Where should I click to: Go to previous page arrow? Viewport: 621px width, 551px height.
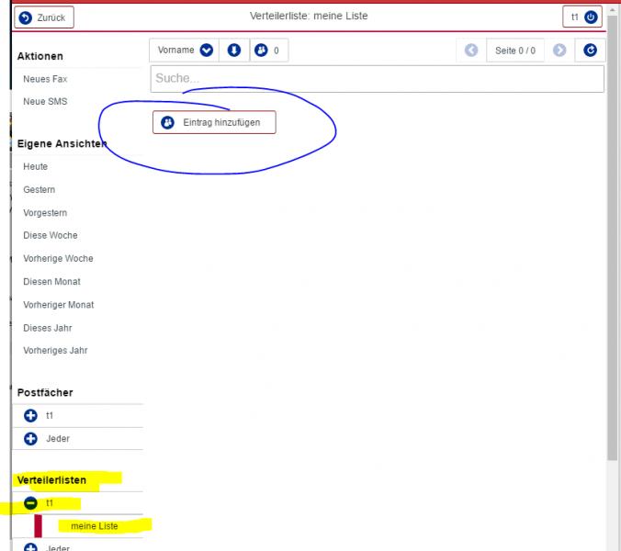click(471, 51)
